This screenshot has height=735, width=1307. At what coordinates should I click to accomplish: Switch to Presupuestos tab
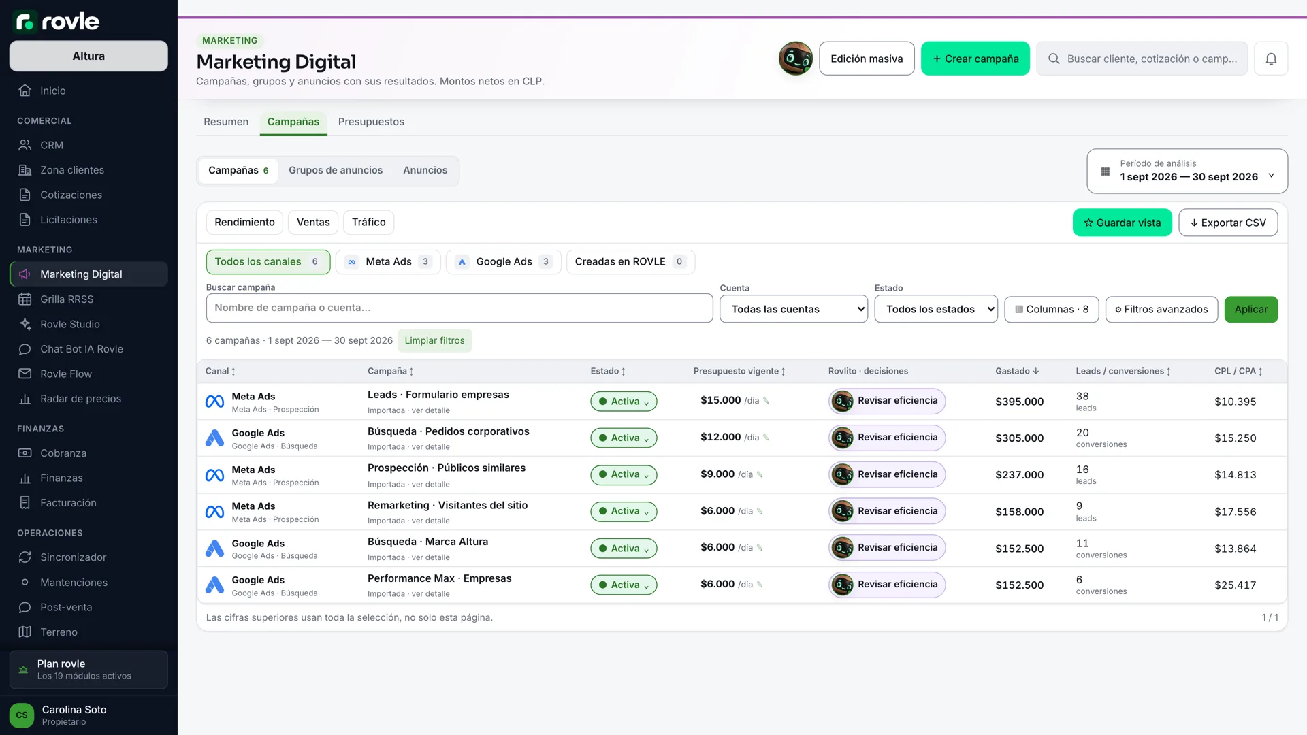click(371, 122)
